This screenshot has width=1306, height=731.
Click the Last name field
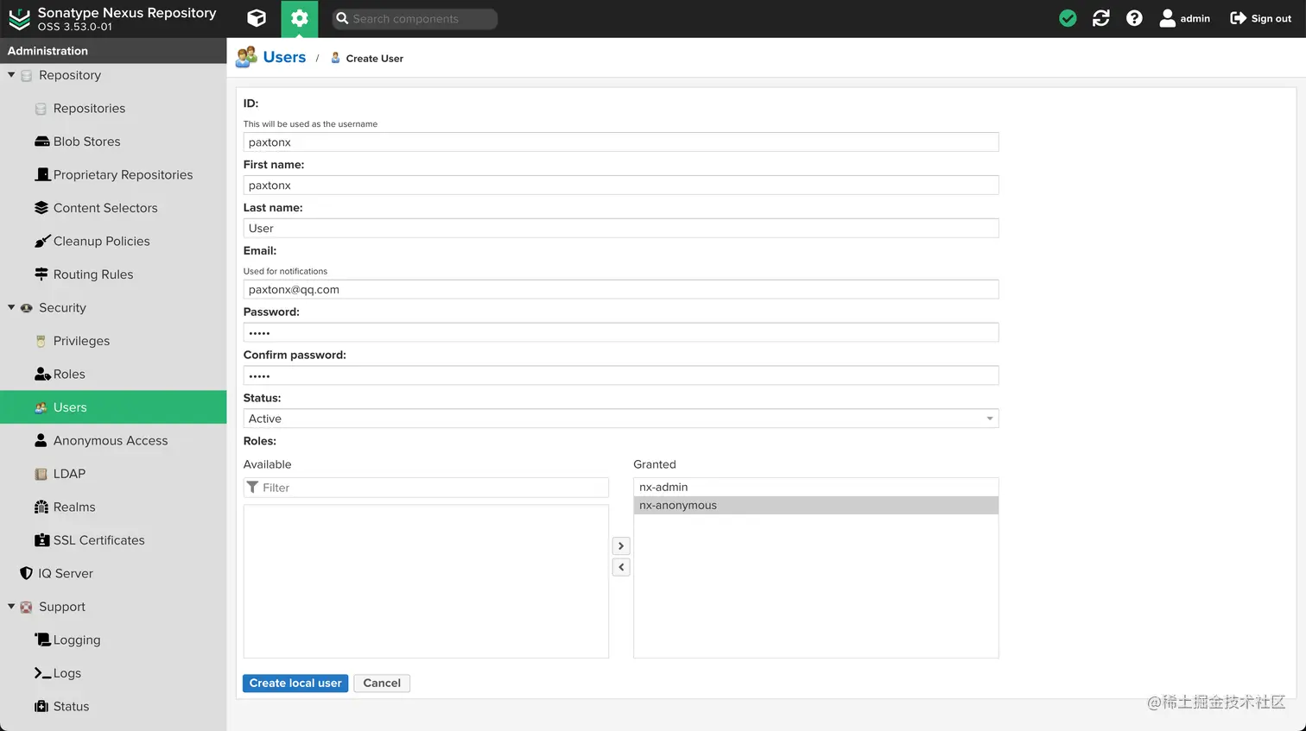621,229
